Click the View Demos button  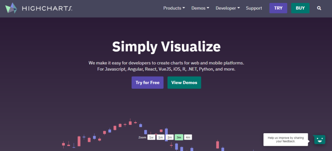click(184, 83)
